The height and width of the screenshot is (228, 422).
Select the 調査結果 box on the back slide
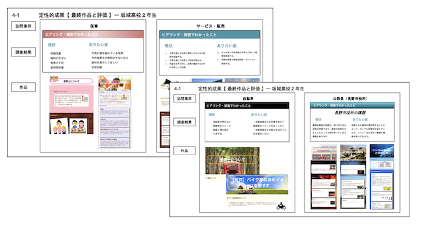point(23,52)
